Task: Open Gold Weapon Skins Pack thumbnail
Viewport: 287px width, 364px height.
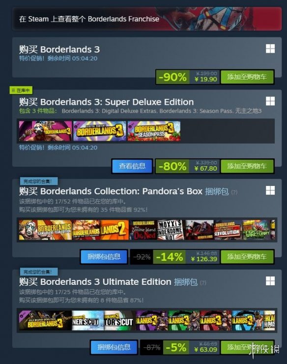Action: point(46,320)
